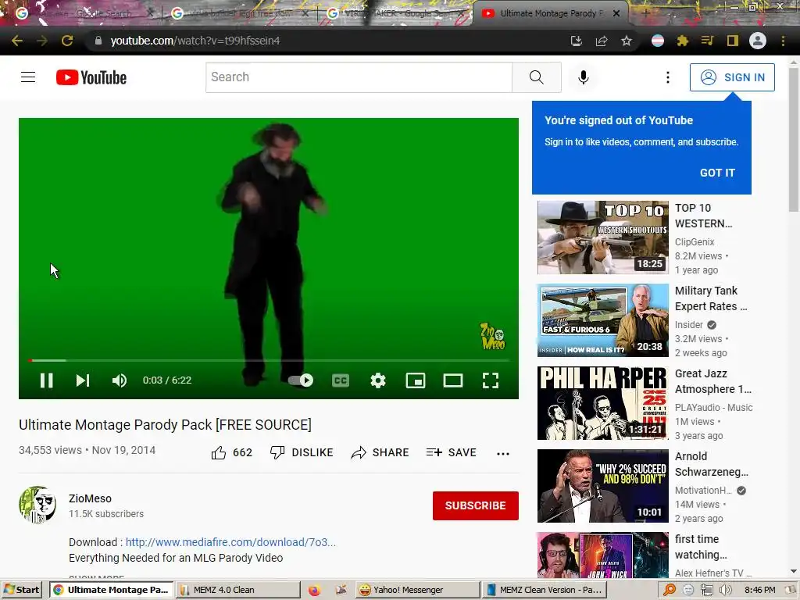800x600 pixels.
Task: Open MEMZ Clean Version Paint taskbar item
Action: point(545,590)
